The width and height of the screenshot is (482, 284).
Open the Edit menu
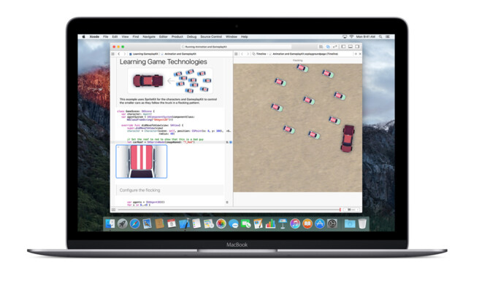[115, 36]
